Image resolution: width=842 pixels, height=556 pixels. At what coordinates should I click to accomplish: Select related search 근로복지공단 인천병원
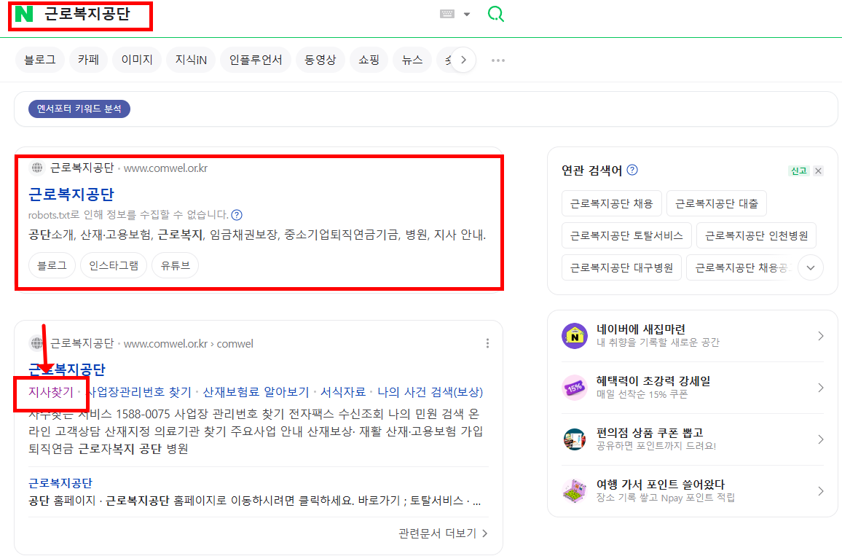coord(756,236)
